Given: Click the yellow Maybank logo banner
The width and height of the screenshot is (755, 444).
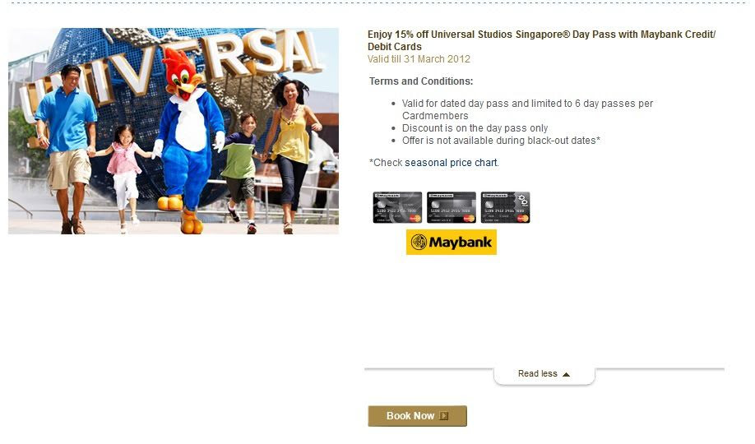Looking at the screenshot, I should pos(452,242).
